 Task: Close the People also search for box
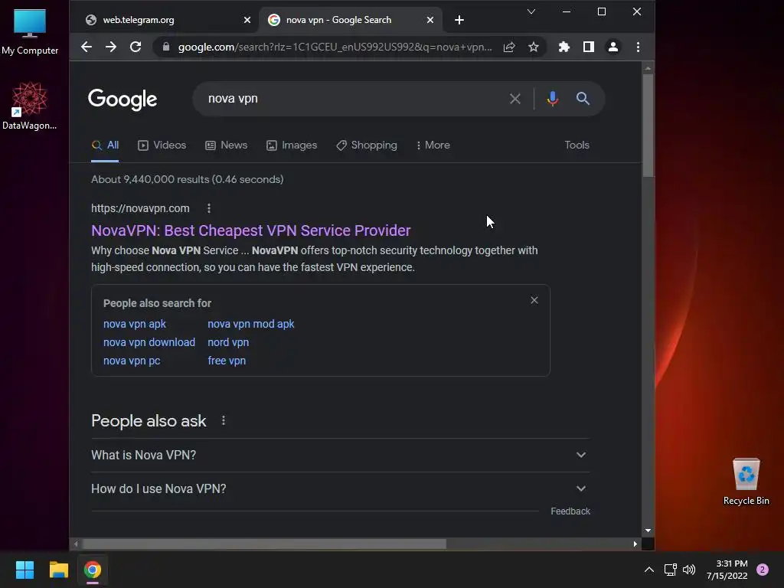534,300
